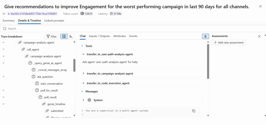The height and width of the screenshot is (125, 266).
Task: Click link icon beside submitted
Action: pyautogui.click(x=47, y=111)
